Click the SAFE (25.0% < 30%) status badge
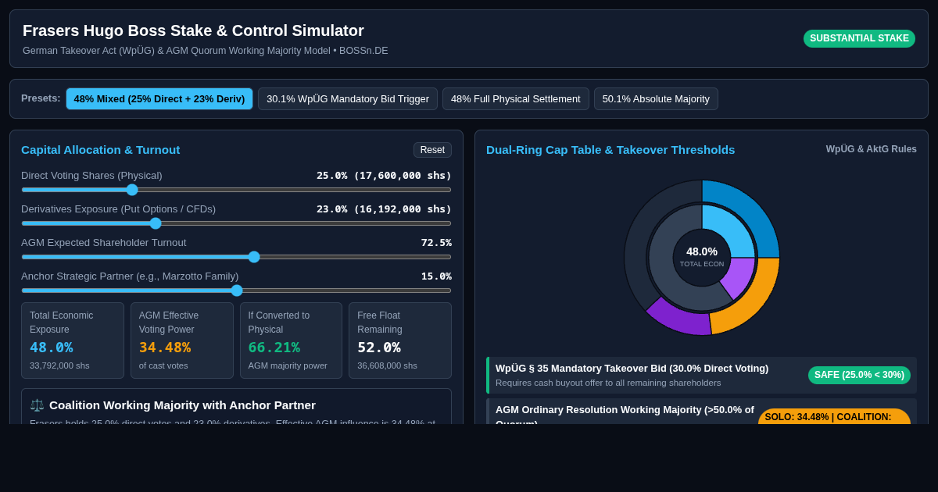Screen dimensions: 938x492 [x=859, y=376]
